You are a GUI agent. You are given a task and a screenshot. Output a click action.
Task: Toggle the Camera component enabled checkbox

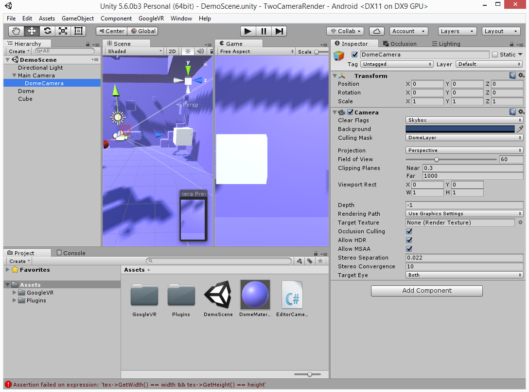[x=350, y=112]
